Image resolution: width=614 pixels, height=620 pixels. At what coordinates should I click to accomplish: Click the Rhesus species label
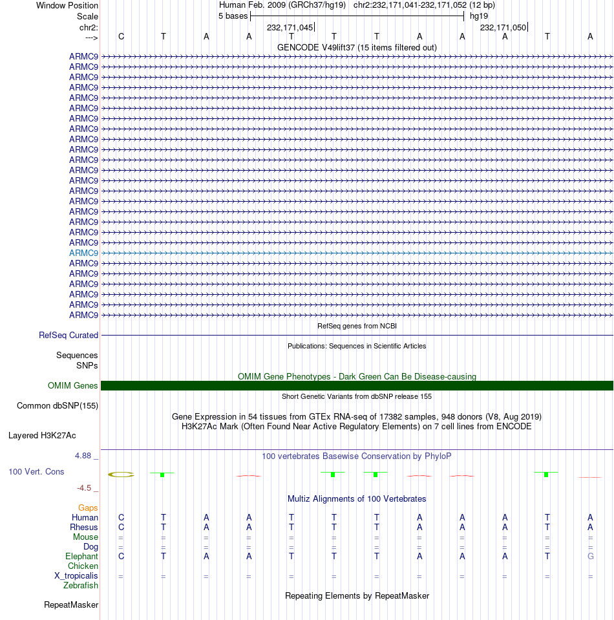pos(84,528)
